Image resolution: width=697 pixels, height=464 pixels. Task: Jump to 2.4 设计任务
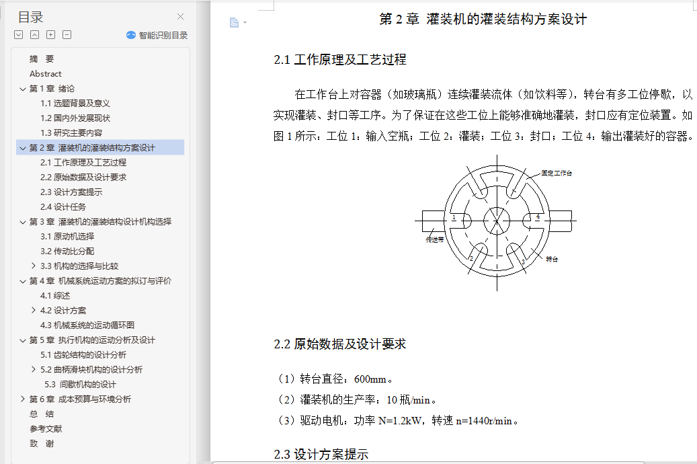tap(63, 206)
